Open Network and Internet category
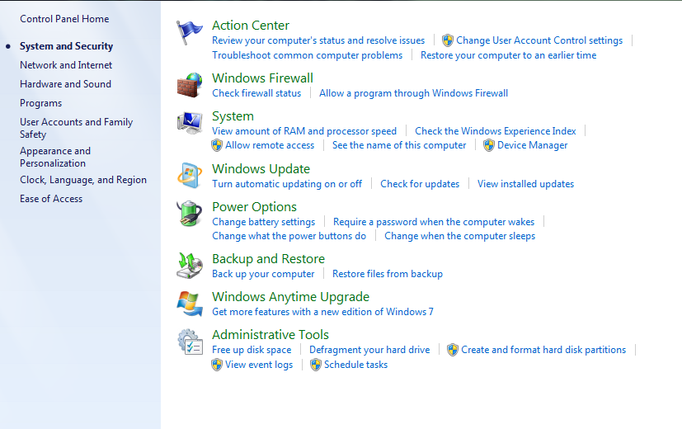The width and height of the screenshot is (682, 429). pyautogui.click(x=66, y=65)
